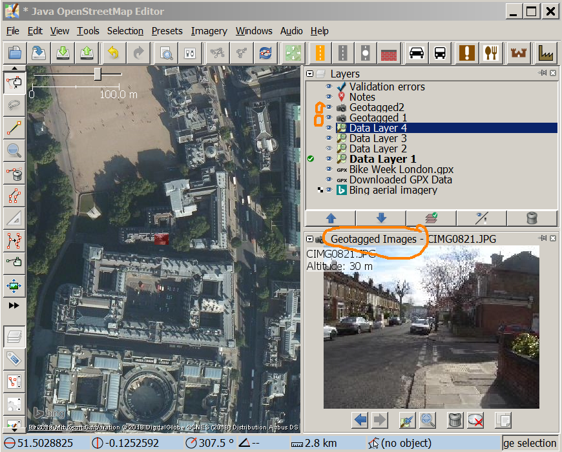Screen dimensions: 562x452
Task: Activate the selected layer button
Action: coord(432,218)
